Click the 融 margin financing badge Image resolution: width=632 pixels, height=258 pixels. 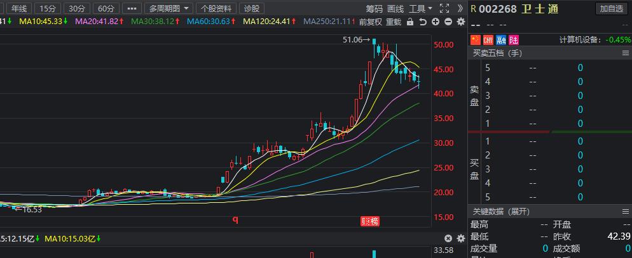click(x=501, y=40)
